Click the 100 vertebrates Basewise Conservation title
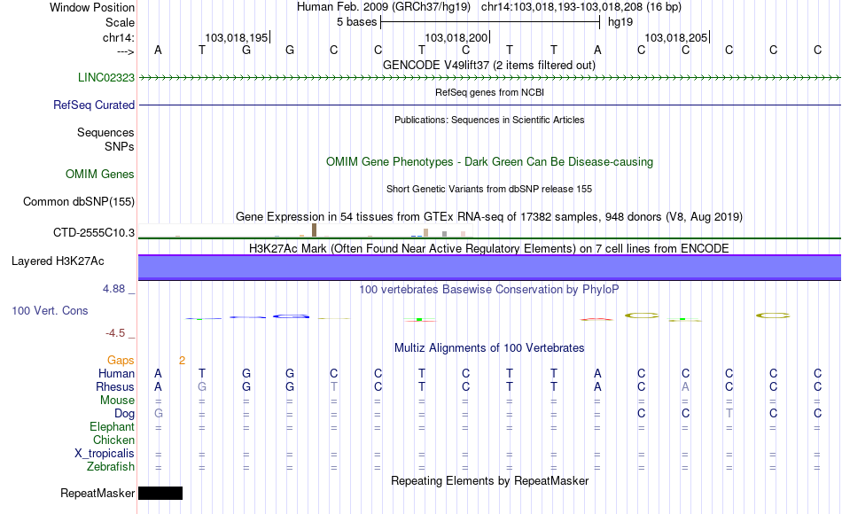 click(x=489, y=290)
